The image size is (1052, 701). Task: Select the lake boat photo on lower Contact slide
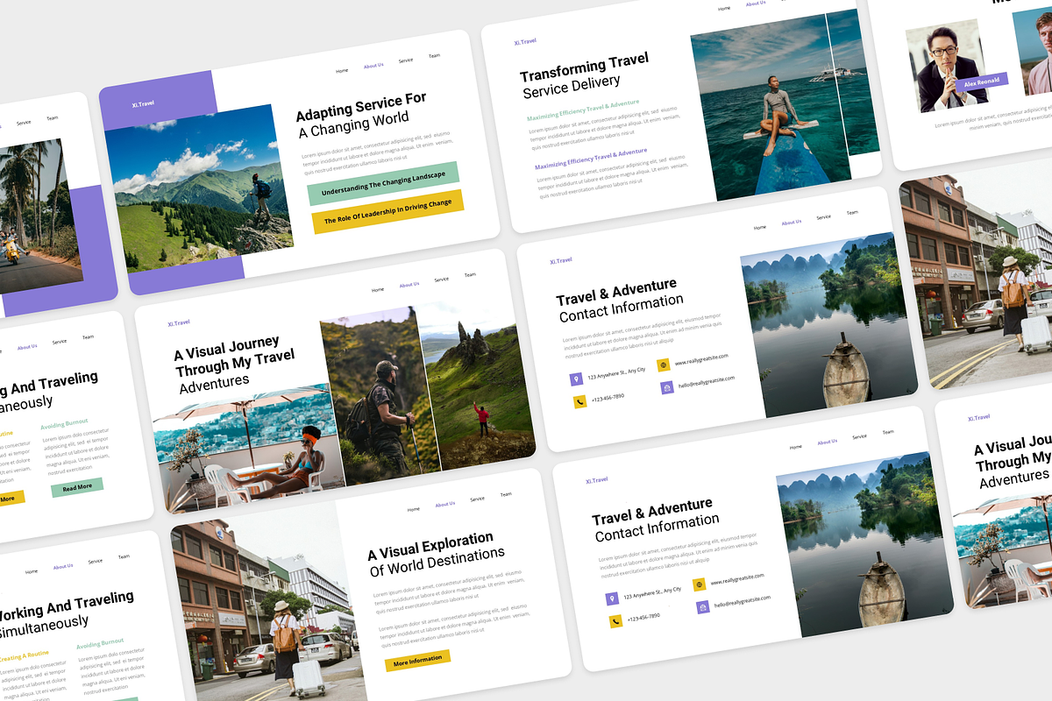click(x=864, y=543)
